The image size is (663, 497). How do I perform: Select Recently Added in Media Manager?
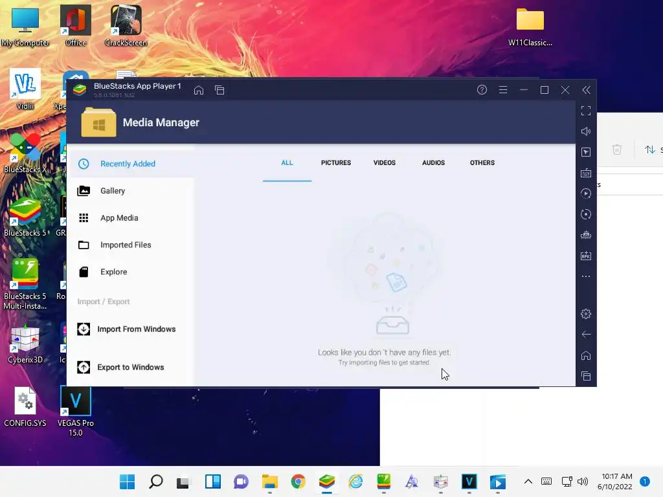coord(131,164)
